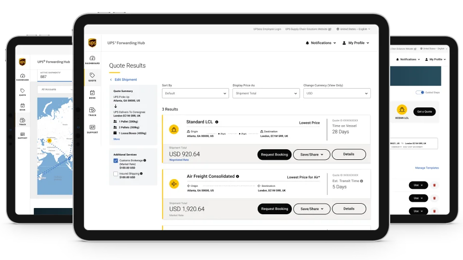463x260 pixels.
Task: Click the info icon beside Air Freight Consolidated
Action: pos(237,177)
